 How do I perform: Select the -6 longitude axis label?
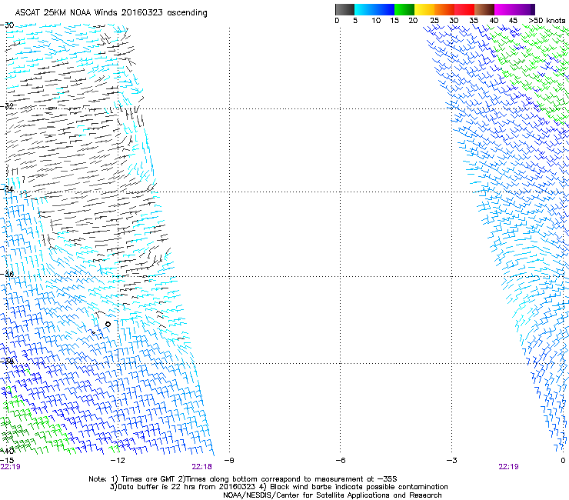click(341, 460)
